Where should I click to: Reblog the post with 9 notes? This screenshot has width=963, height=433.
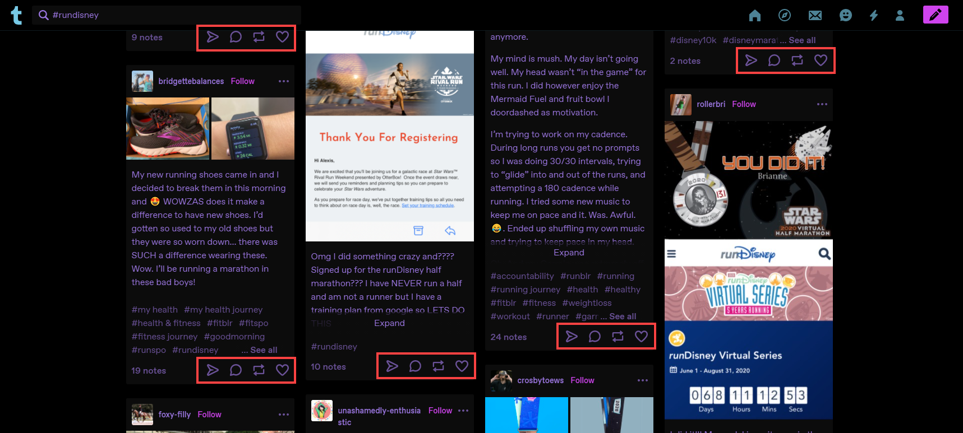[259, 37]
